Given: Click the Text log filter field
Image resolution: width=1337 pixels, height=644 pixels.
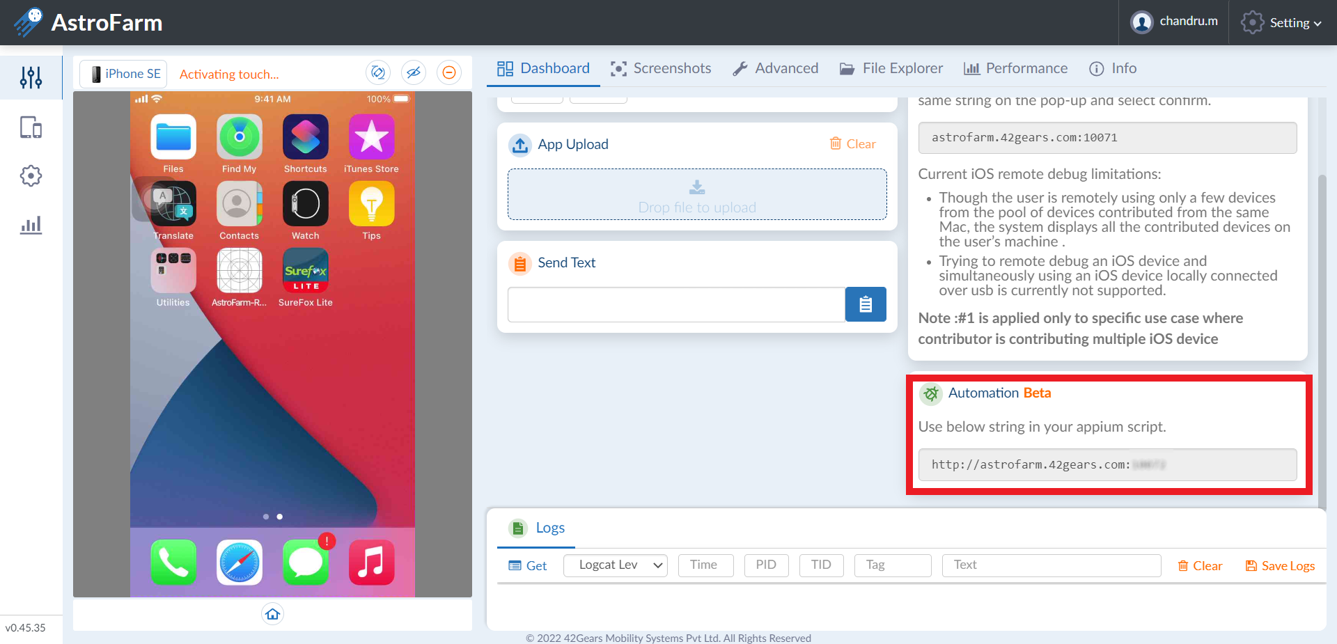Looking at the screenshot, I should (x=1051, y=565).
